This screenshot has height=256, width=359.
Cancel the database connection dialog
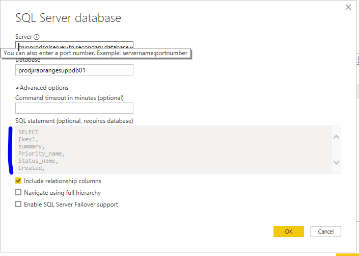click(x=325, y=232)
